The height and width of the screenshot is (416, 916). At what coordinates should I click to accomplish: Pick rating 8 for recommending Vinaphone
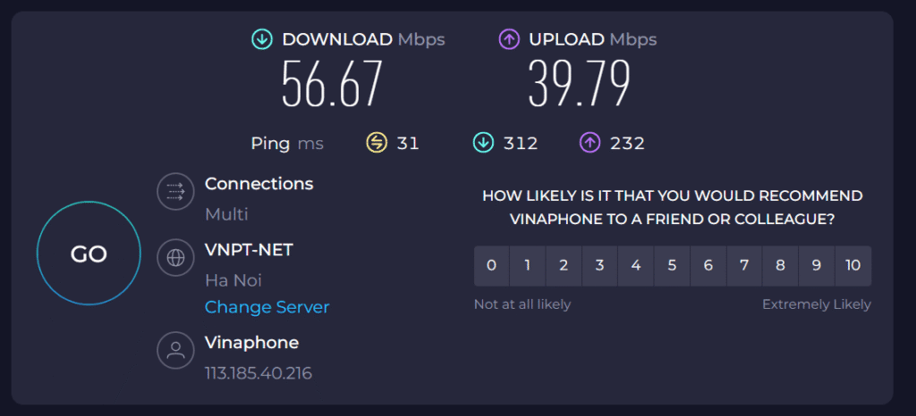point(780,265)
